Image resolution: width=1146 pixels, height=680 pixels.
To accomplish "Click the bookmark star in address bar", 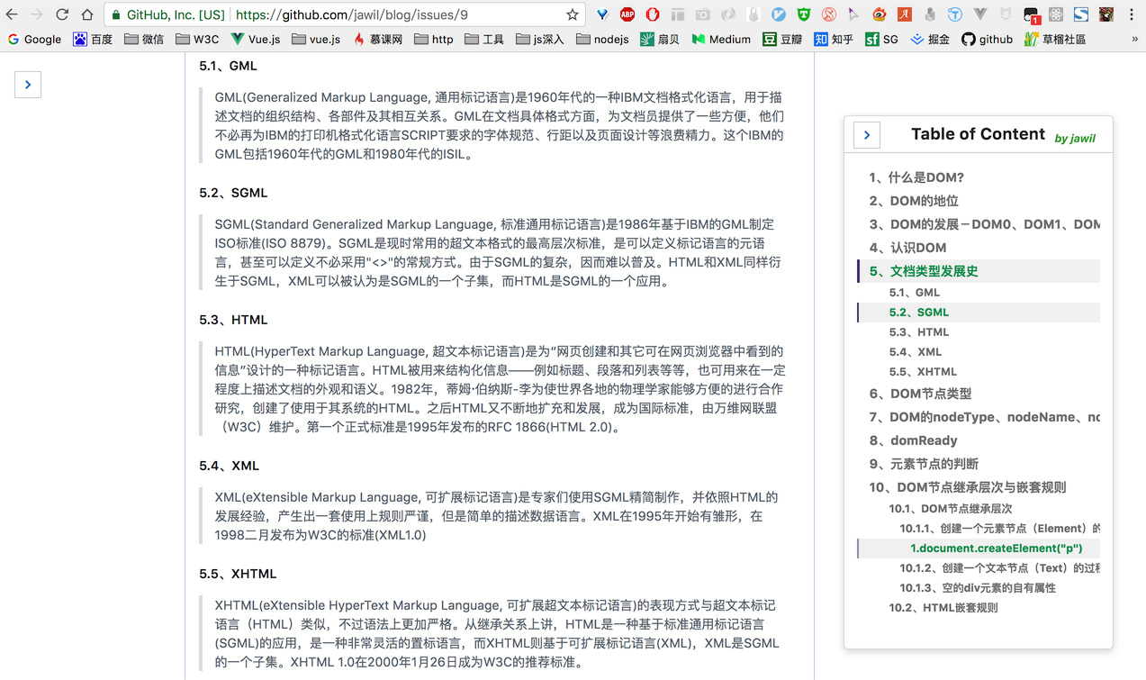I will 573,14.
